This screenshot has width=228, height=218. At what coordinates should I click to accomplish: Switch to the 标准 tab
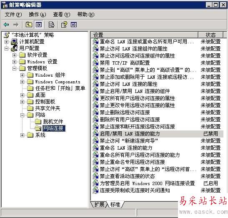115,205
